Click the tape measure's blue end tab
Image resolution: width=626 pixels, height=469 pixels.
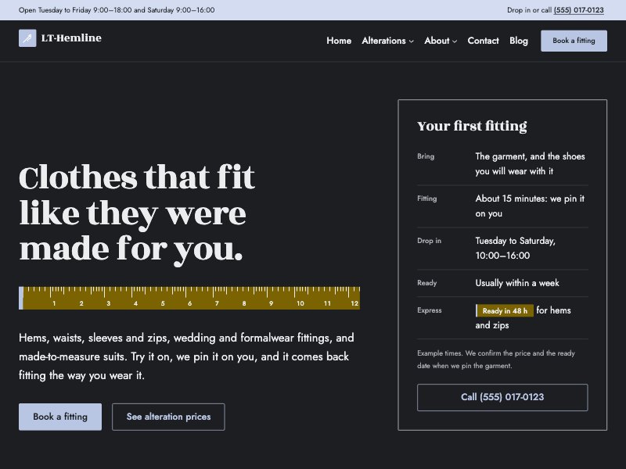click(x=21, y=298)
